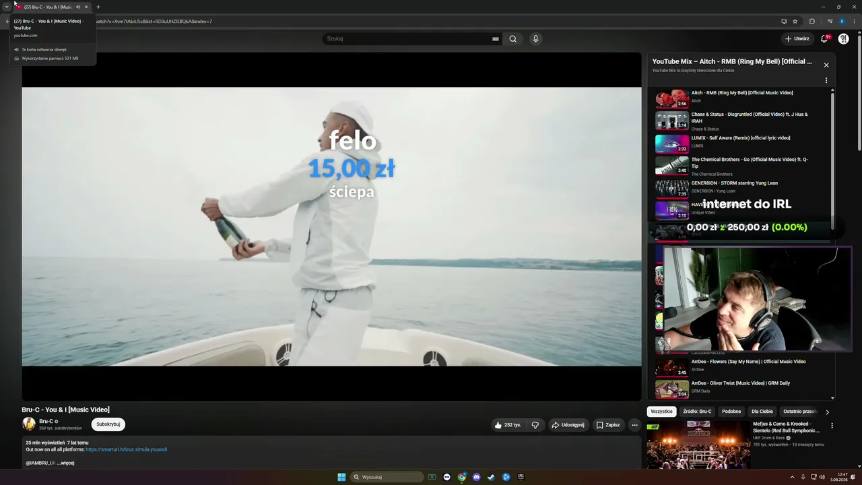Viewport: 862px width, 485px height.
Task: Start voice search with the microphone icon
Action: pos(536,39)
